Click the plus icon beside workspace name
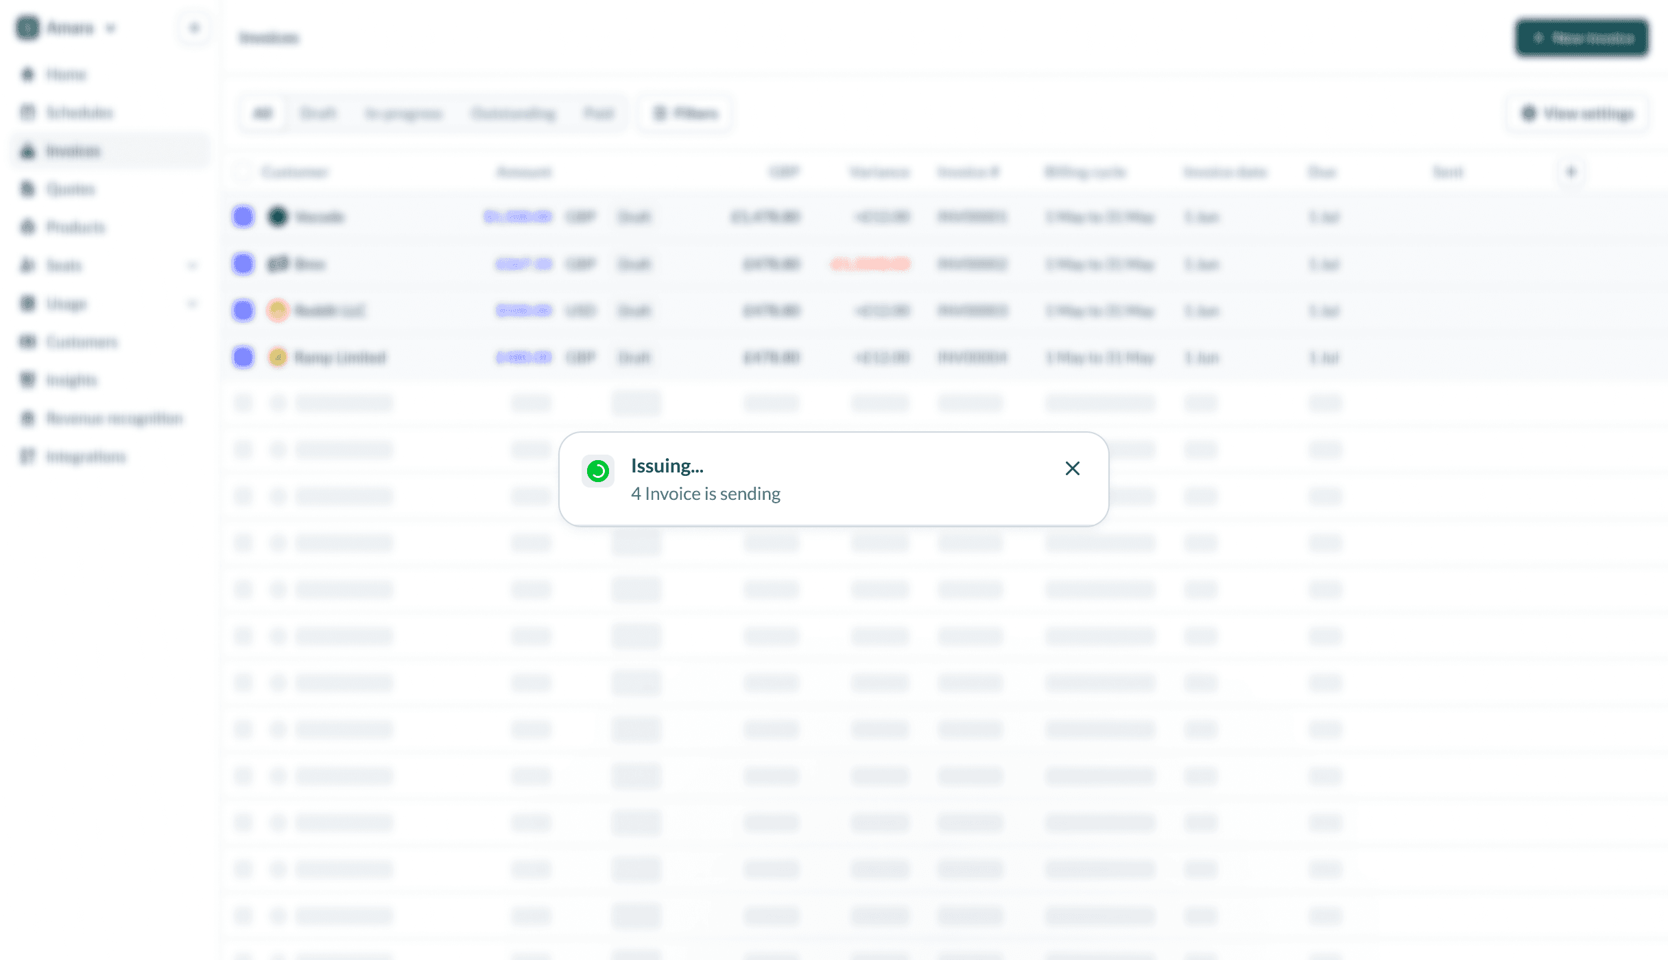The height and width of the screenshot is (960, 1668). pyautogui.click(x=194, y=28)
